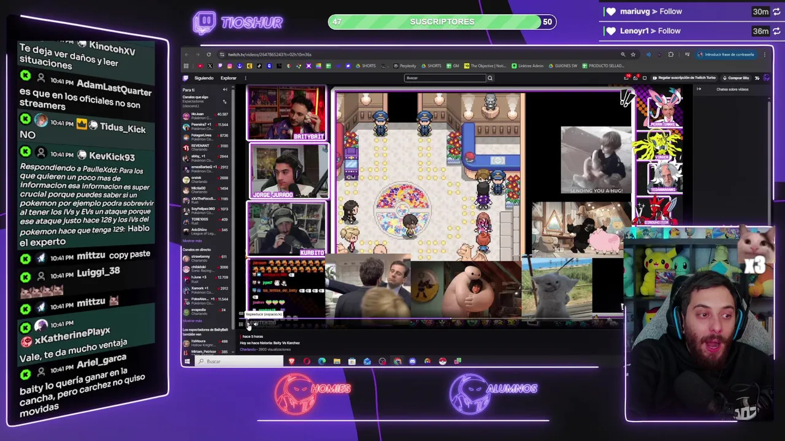Click the Comprar Bits button
Image resolution: width=785 pixels, height=441 pixels.
[x=735, y=78]
